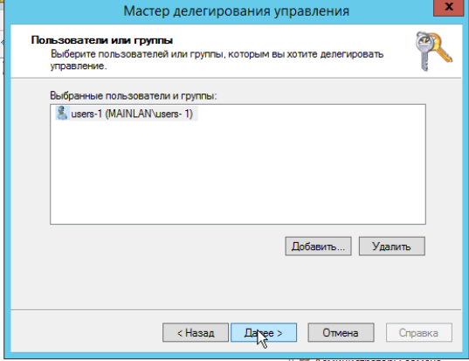The image size is (469, 361).
Task: Click the keys icon in wizard header
Action: coord(434,52)
